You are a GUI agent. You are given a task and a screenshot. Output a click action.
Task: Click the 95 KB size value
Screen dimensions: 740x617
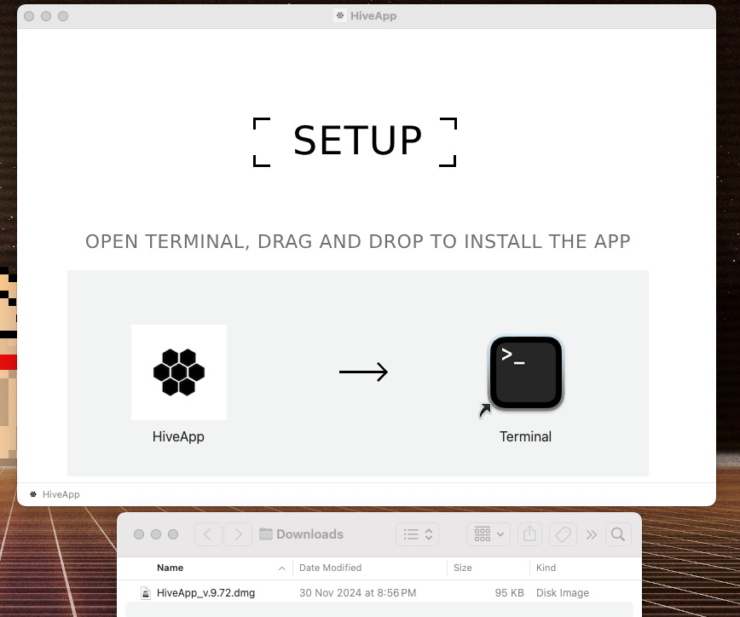[x=509, y=593]
